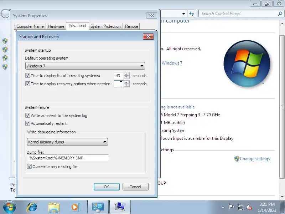285x214 pixels.
Task: Close the Startup and Recovery dialog
Action: 148,37
